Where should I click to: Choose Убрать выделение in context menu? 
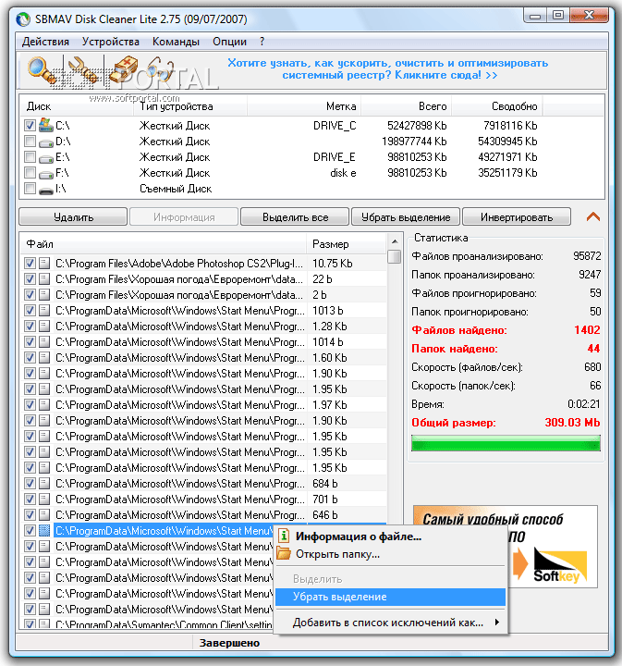pos(340,598)
